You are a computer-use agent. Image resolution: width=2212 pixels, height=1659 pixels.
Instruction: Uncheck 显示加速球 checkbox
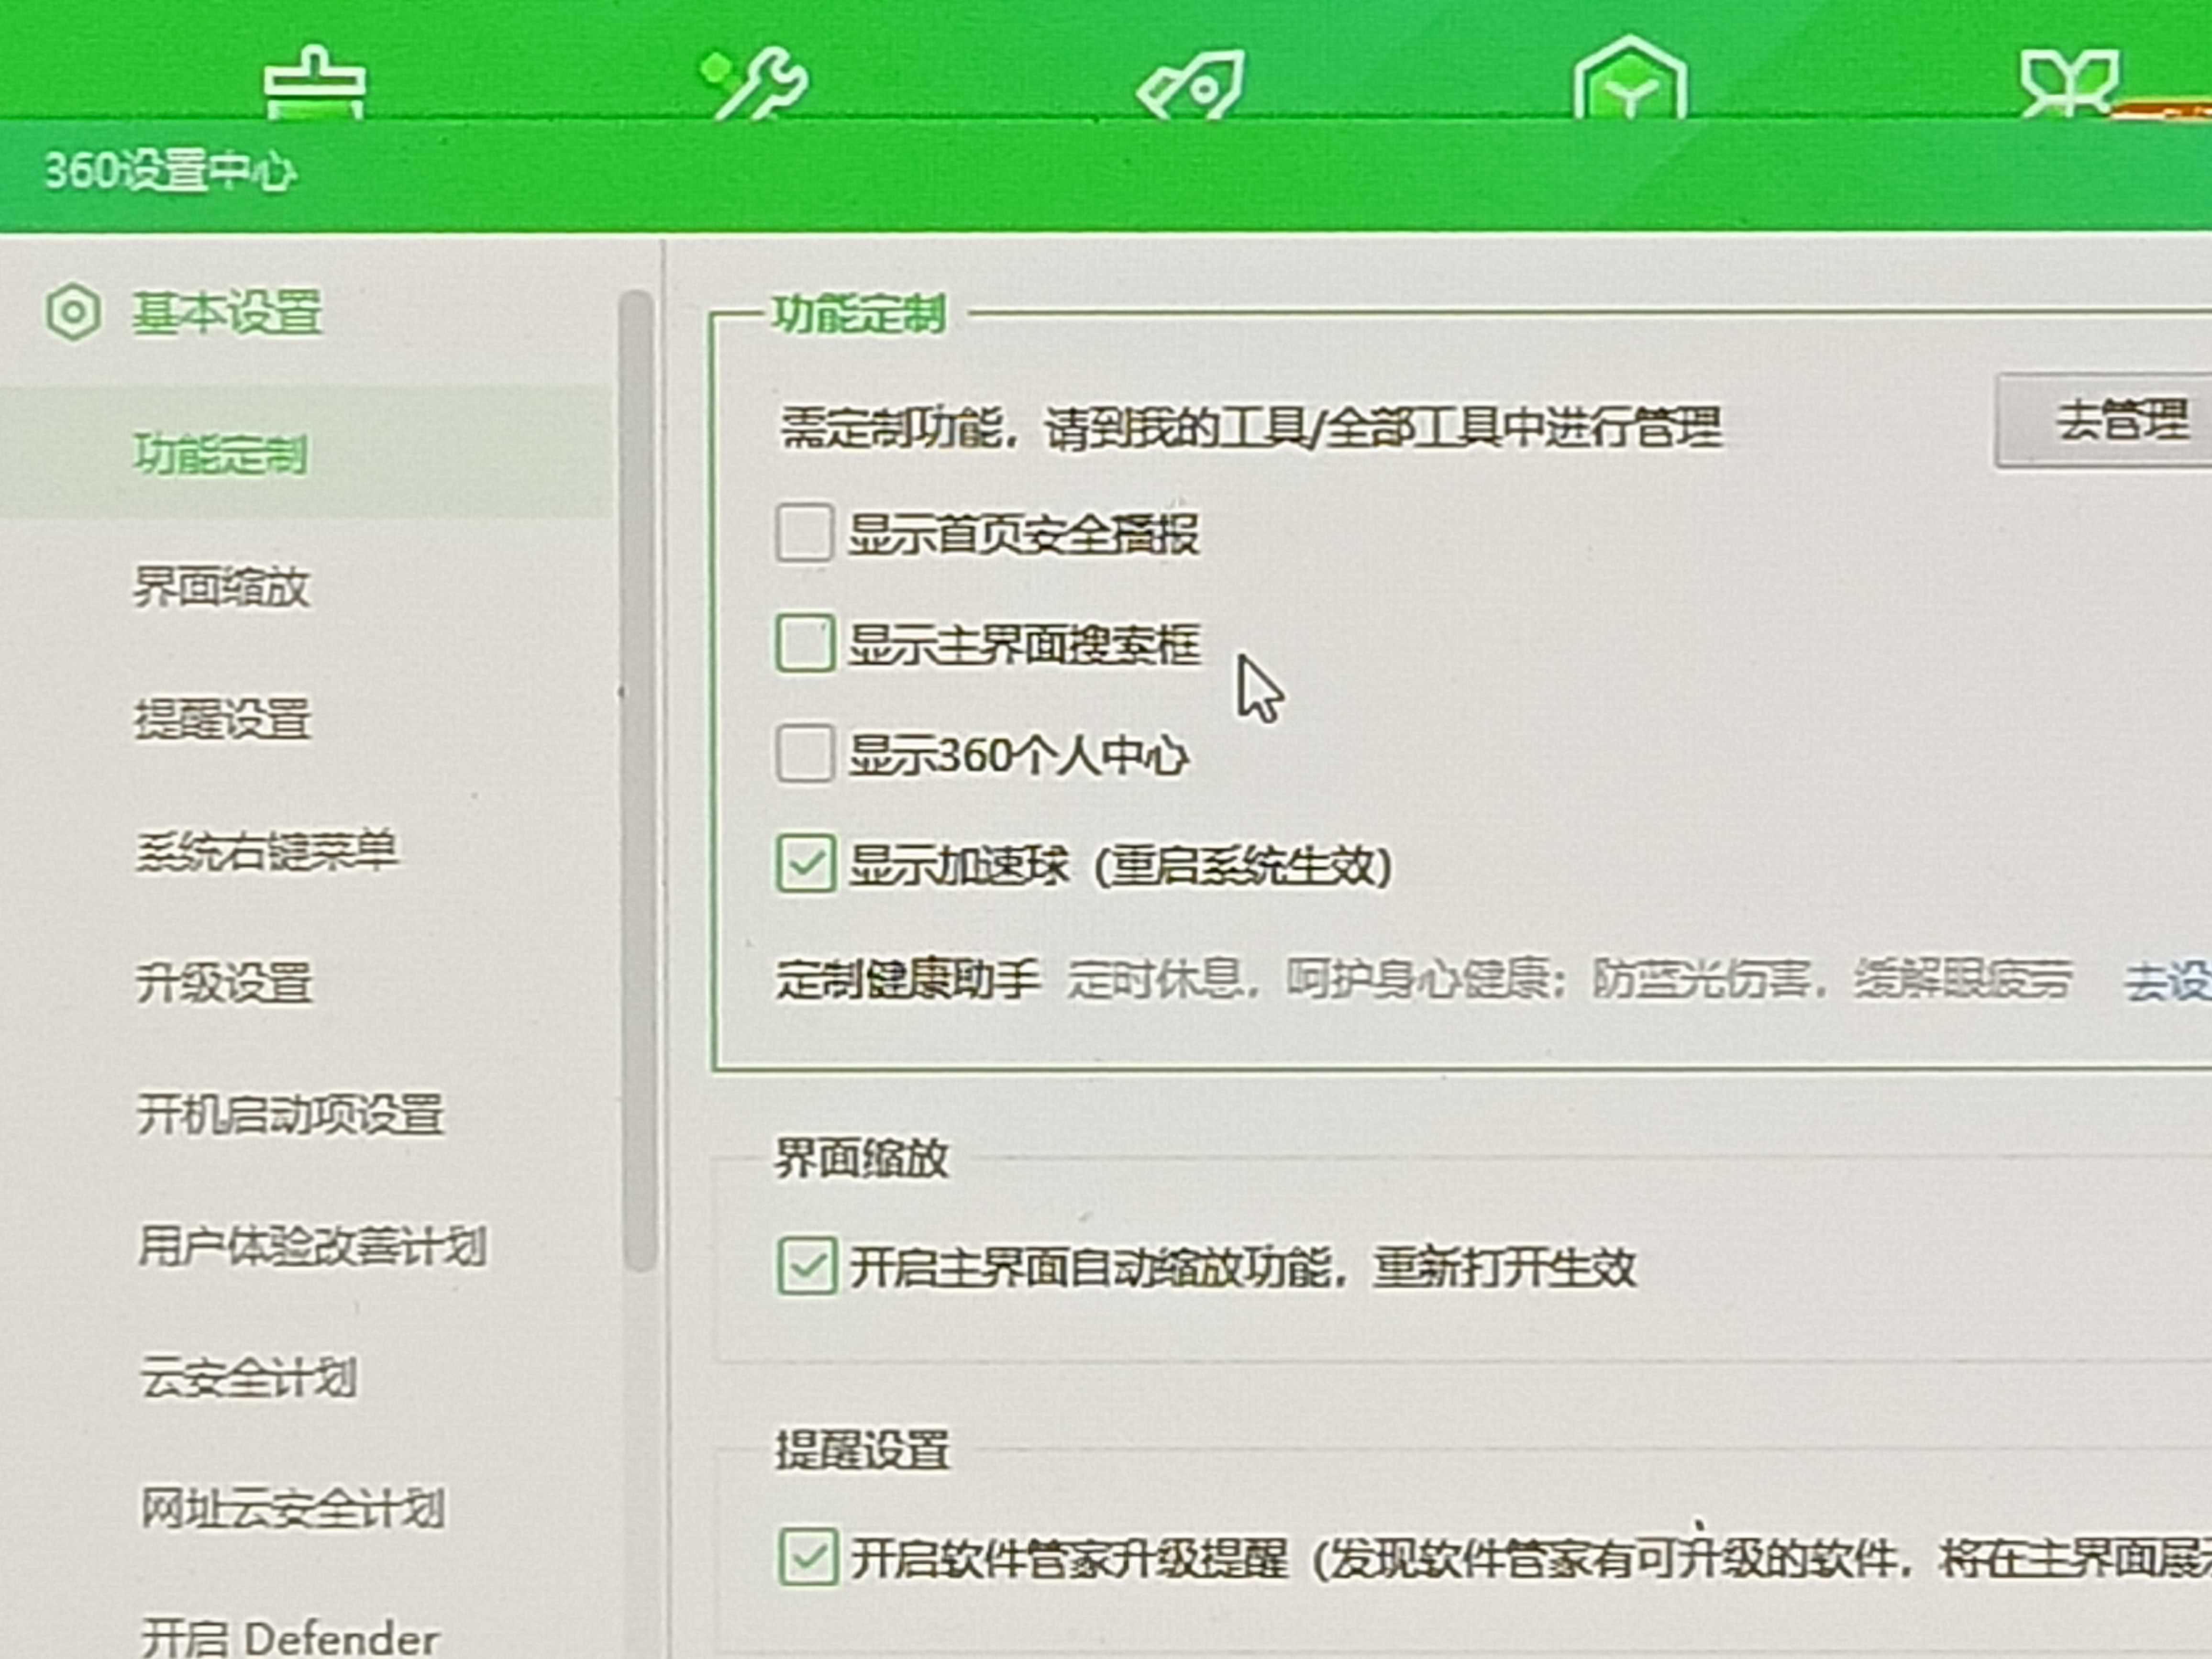point(806,863)
